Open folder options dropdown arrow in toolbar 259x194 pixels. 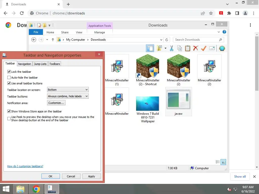click(165, 48)
